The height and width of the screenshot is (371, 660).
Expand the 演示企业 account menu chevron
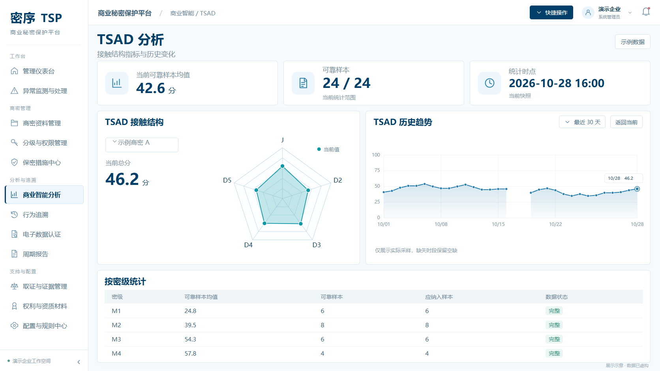coord(630,13)
